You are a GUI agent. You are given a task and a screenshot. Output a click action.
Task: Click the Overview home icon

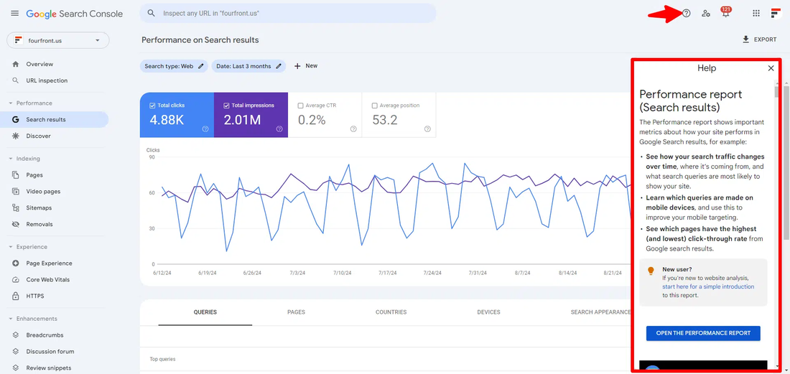coord(16,64)
